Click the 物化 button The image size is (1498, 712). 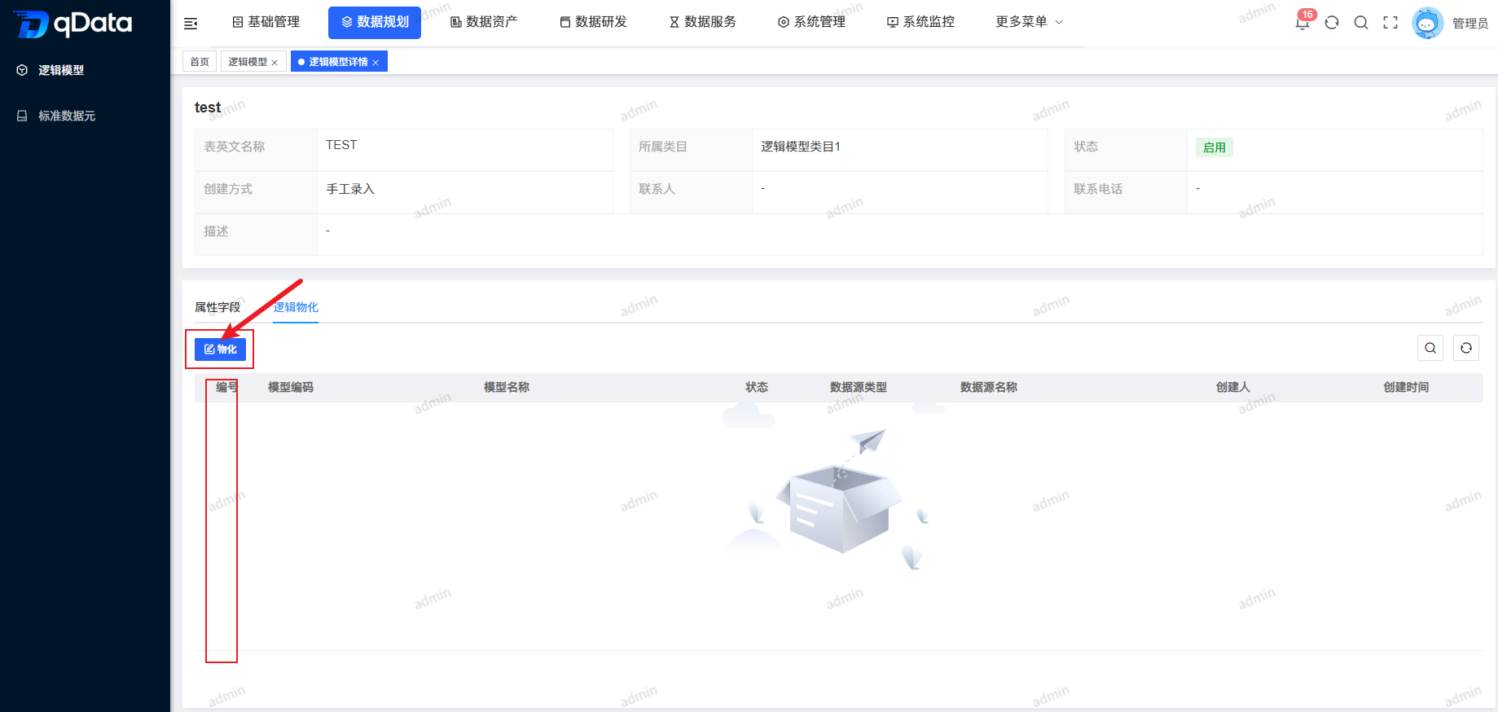[220, 349]
